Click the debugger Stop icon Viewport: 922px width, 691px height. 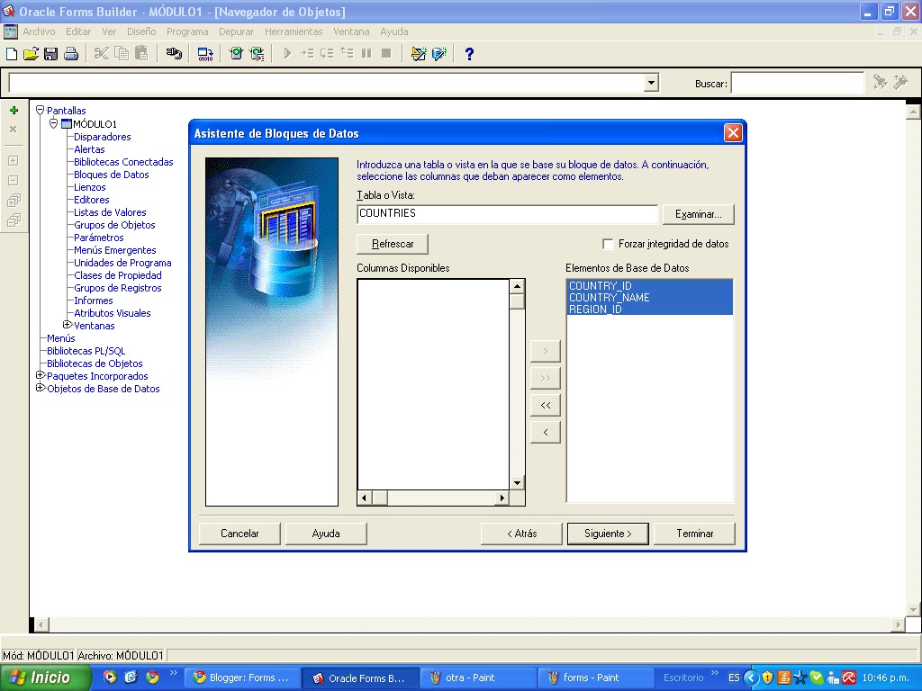point(386,54)
